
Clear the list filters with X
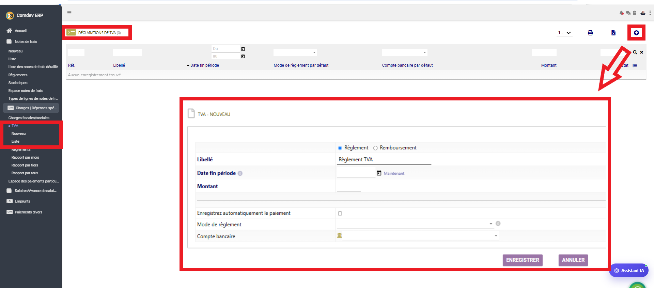(641, 52)
